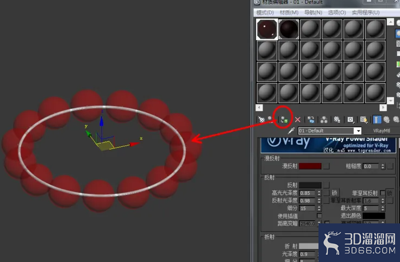Image resolution: width=400 pixels, height=262 pixels.
Task: Open the 漫反射 dark red color swatch
Action: pos(310,166)
